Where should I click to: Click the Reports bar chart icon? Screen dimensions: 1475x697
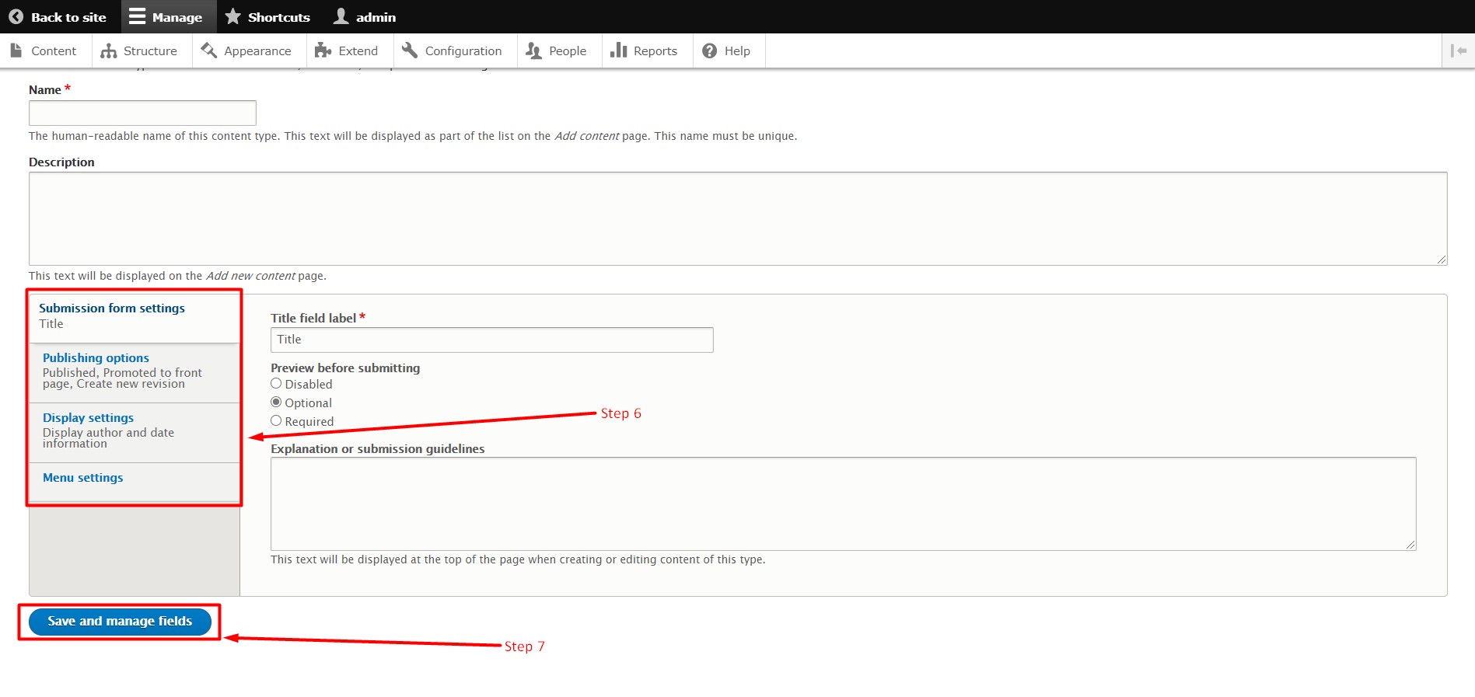(619, 51)
